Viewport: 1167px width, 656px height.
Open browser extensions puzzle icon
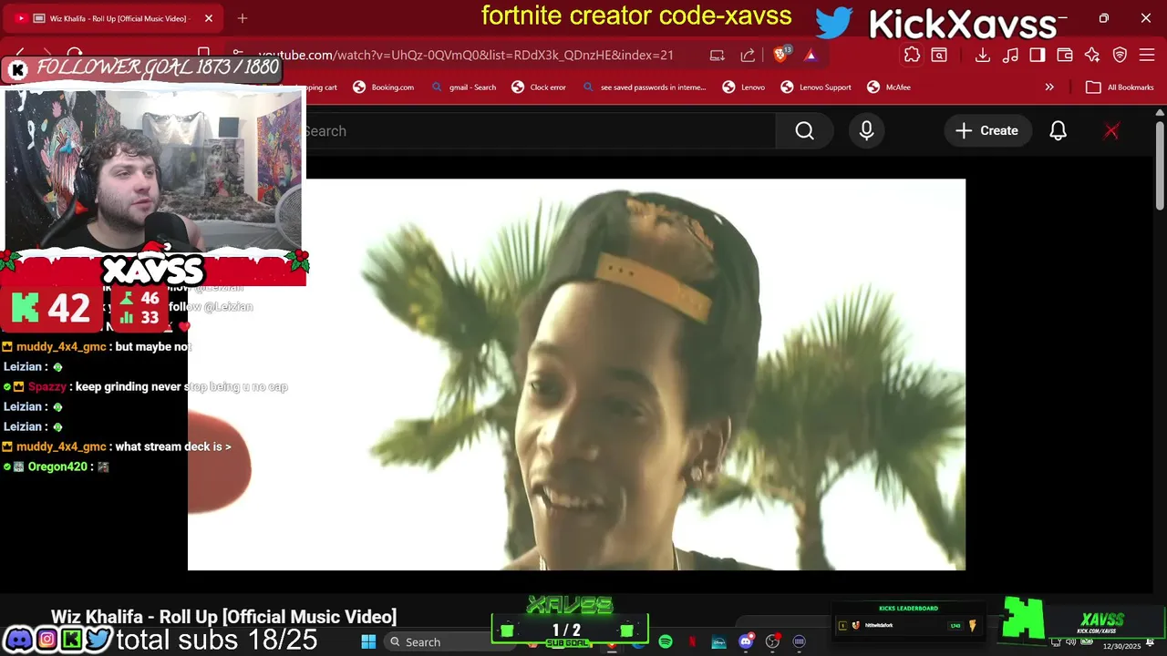coord(912,56)
